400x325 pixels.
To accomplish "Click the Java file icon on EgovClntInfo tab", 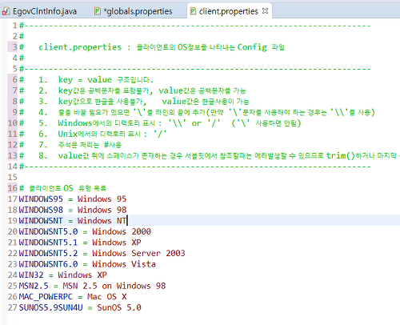I will (x=6, y=11).
